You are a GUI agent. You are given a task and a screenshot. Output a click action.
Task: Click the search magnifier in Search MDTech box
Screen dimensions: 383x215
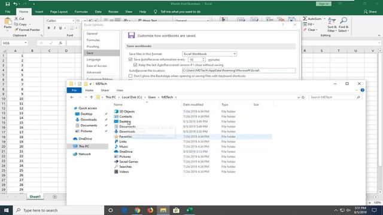(x=358, y=97)
